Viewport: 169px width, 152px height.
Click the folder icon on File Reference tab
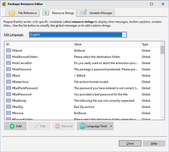[12, 13]
